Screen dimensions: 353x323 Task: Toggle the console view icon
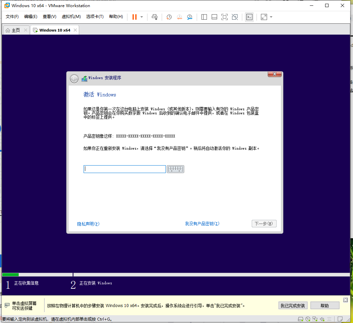[x=249, y=17]
